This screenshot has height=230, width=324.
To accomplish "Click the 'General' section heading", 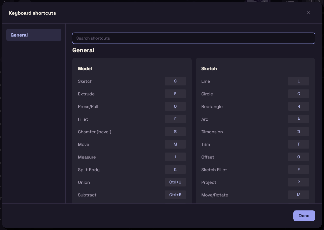I will [x=83, y=50].
